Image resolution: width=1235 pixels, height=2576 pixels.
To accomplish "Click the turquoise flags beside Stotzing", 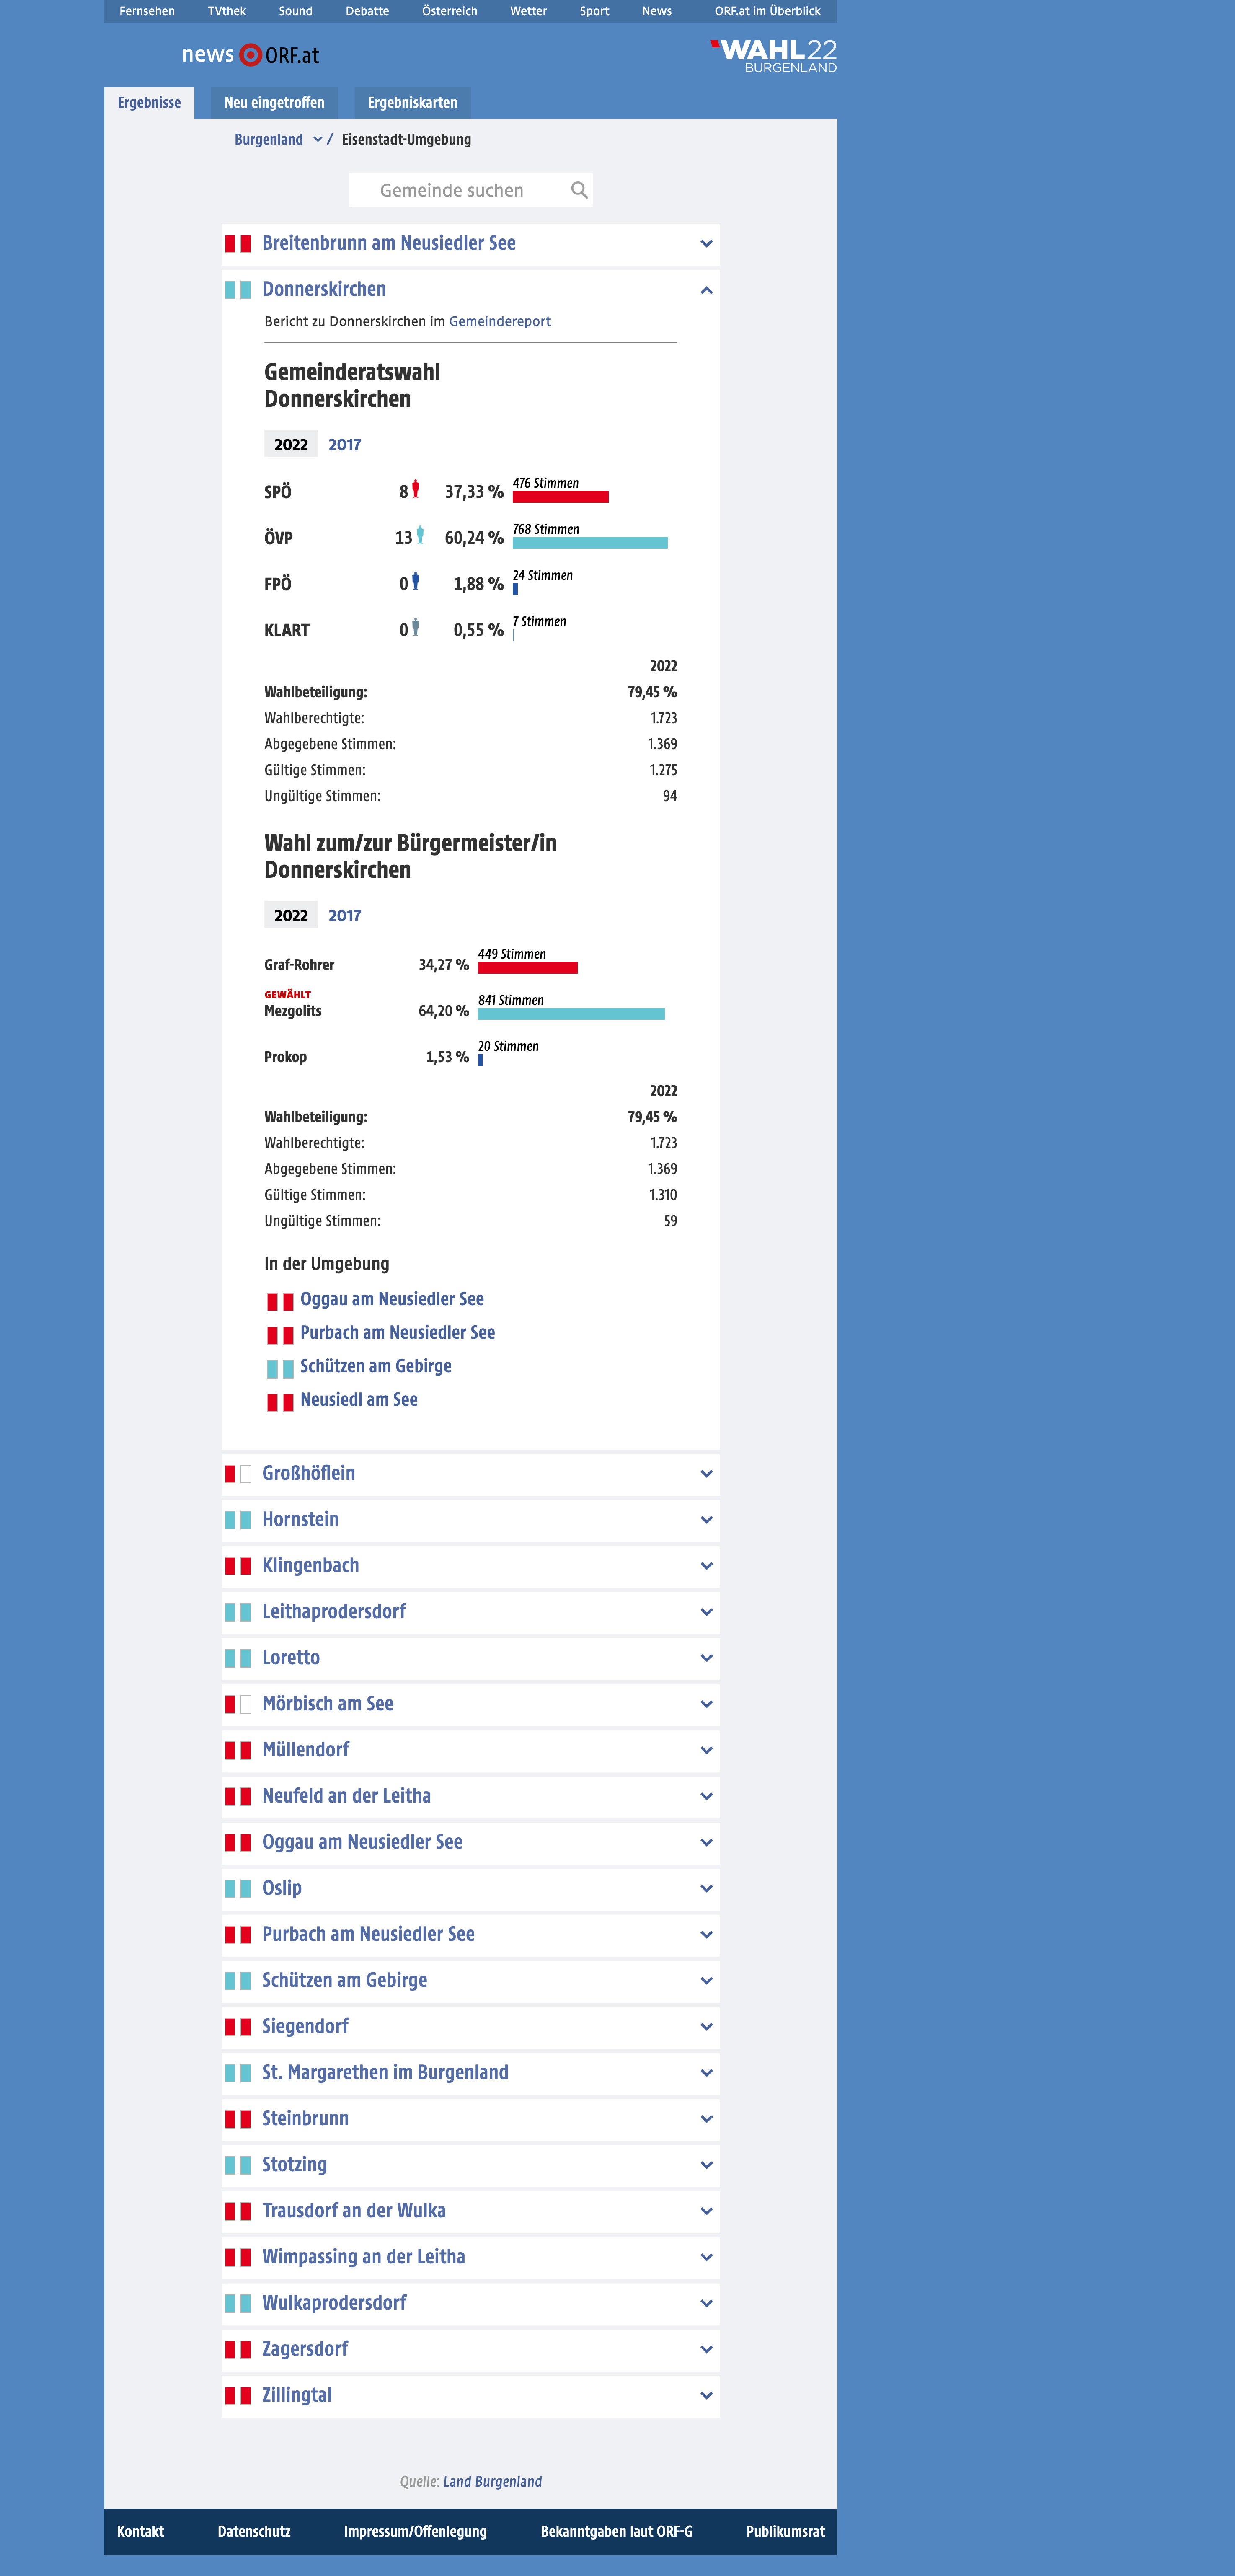I will click(x=238, y=2165).
